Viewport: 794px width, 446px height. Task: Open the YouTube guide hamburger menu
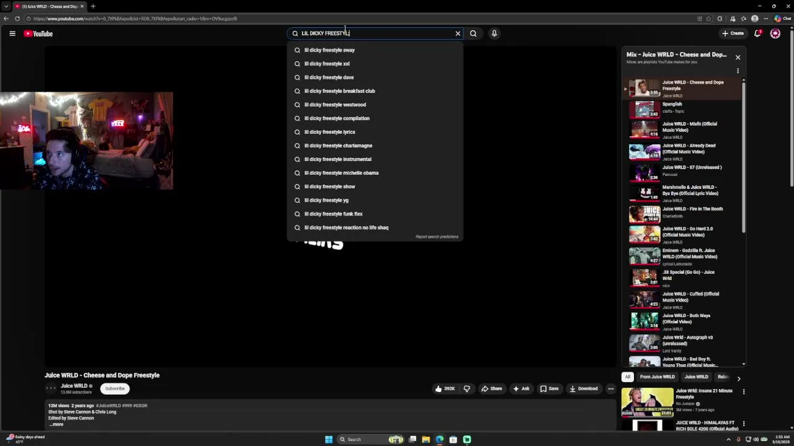tap(12, 33)
